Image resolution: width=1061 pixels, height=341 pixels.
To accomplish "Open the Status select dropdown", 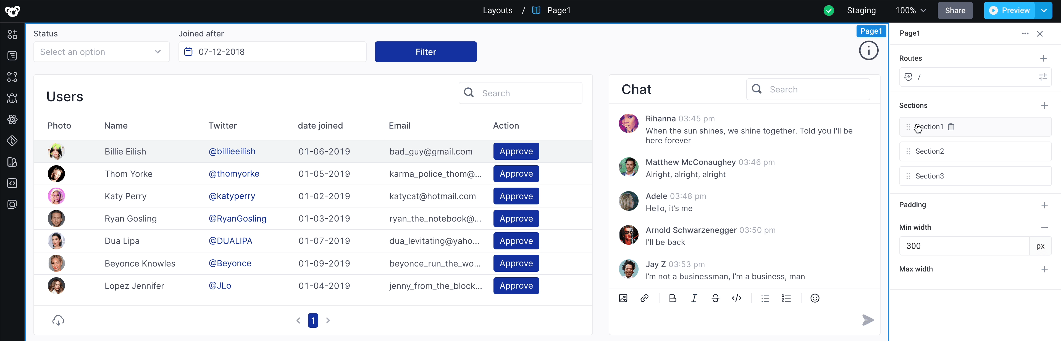I will (101, 52).
